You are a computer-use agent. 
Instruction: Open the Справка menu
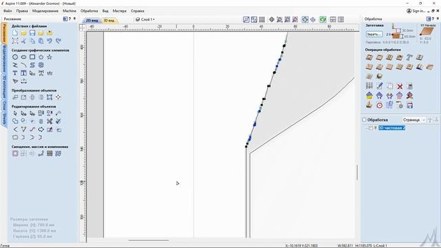point(138,11)
